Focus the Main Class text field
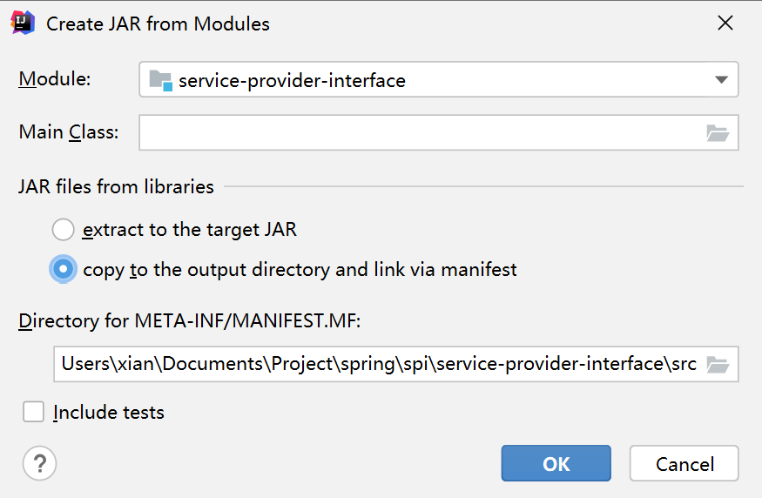Screen dimensions: 762x498 pos(418,132)
